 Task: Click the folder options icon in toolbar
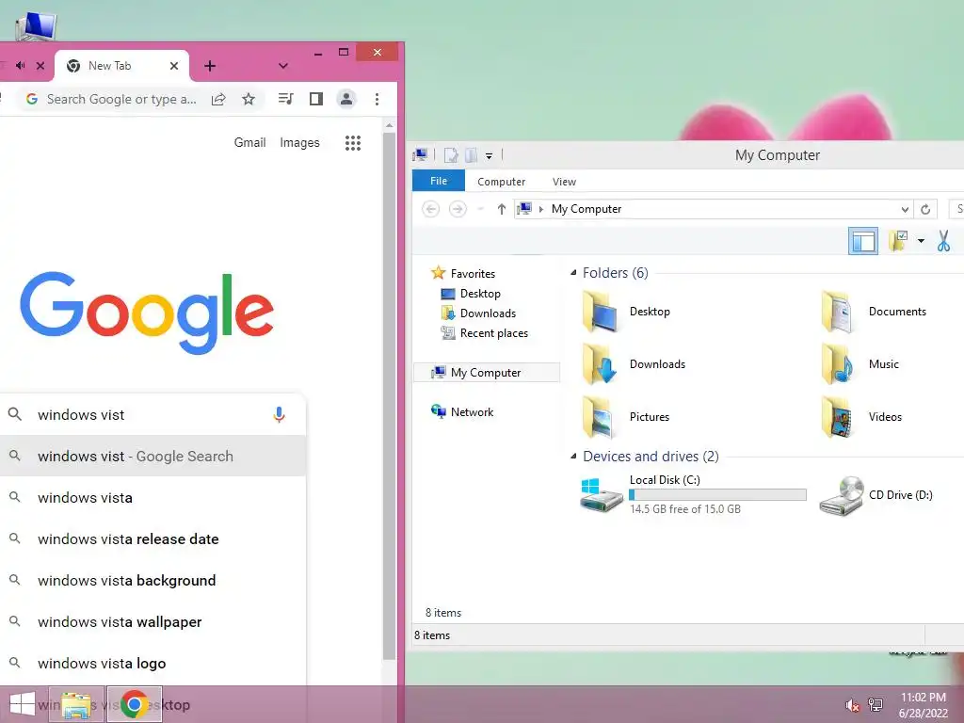click(x=898, y=240)
